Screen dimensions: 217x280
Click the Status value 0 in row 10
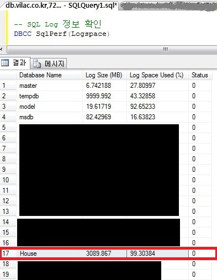click(x=194, y=180)
